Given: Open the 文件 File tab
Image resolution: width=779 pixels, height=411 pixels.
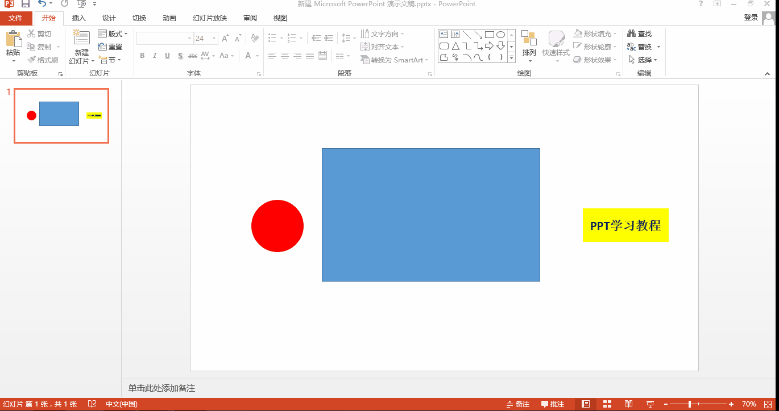Looking at the screenshot, I should pos(15,18).
